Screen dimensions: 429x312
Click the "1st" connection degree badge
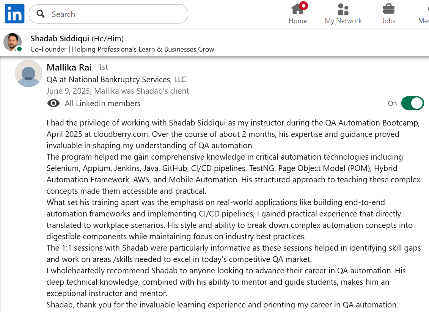(103, 67)
